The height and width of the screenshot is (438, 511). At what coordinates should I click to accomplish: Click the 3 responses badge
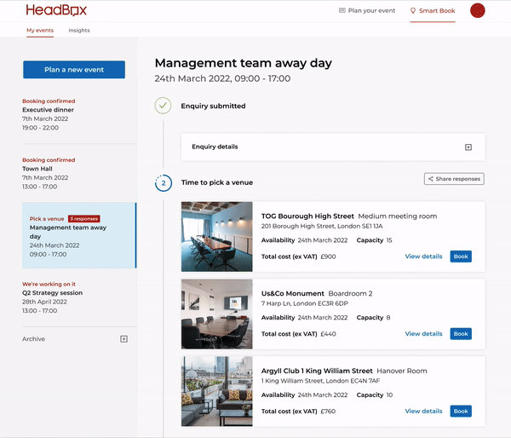[x=84, y=219]
